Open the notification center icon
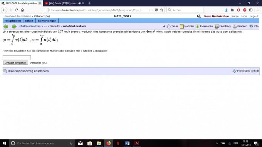 256,143
